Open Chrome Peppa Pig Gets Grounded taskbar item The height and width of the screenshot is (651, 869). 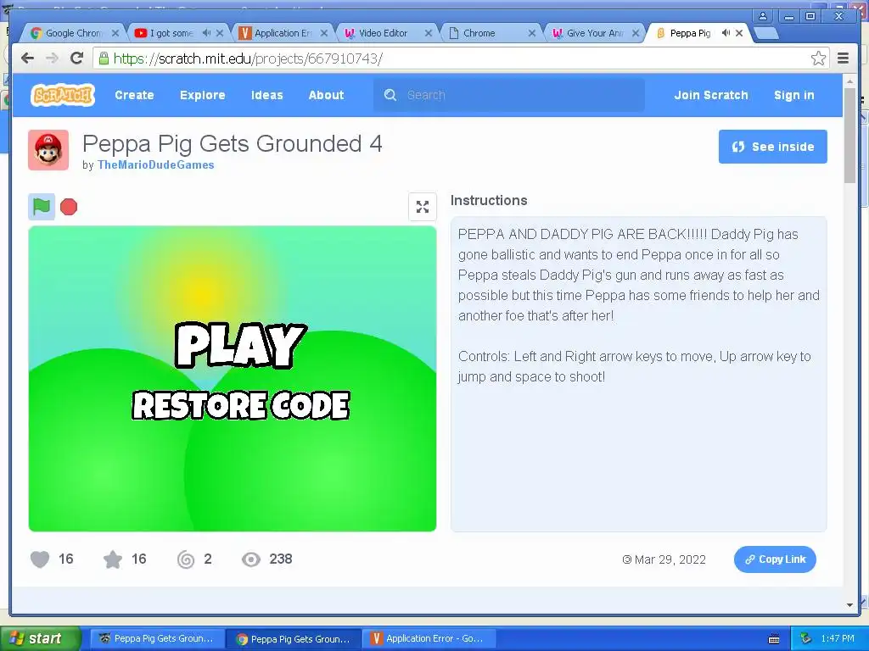pyautogui.click(x=294, y=639)
